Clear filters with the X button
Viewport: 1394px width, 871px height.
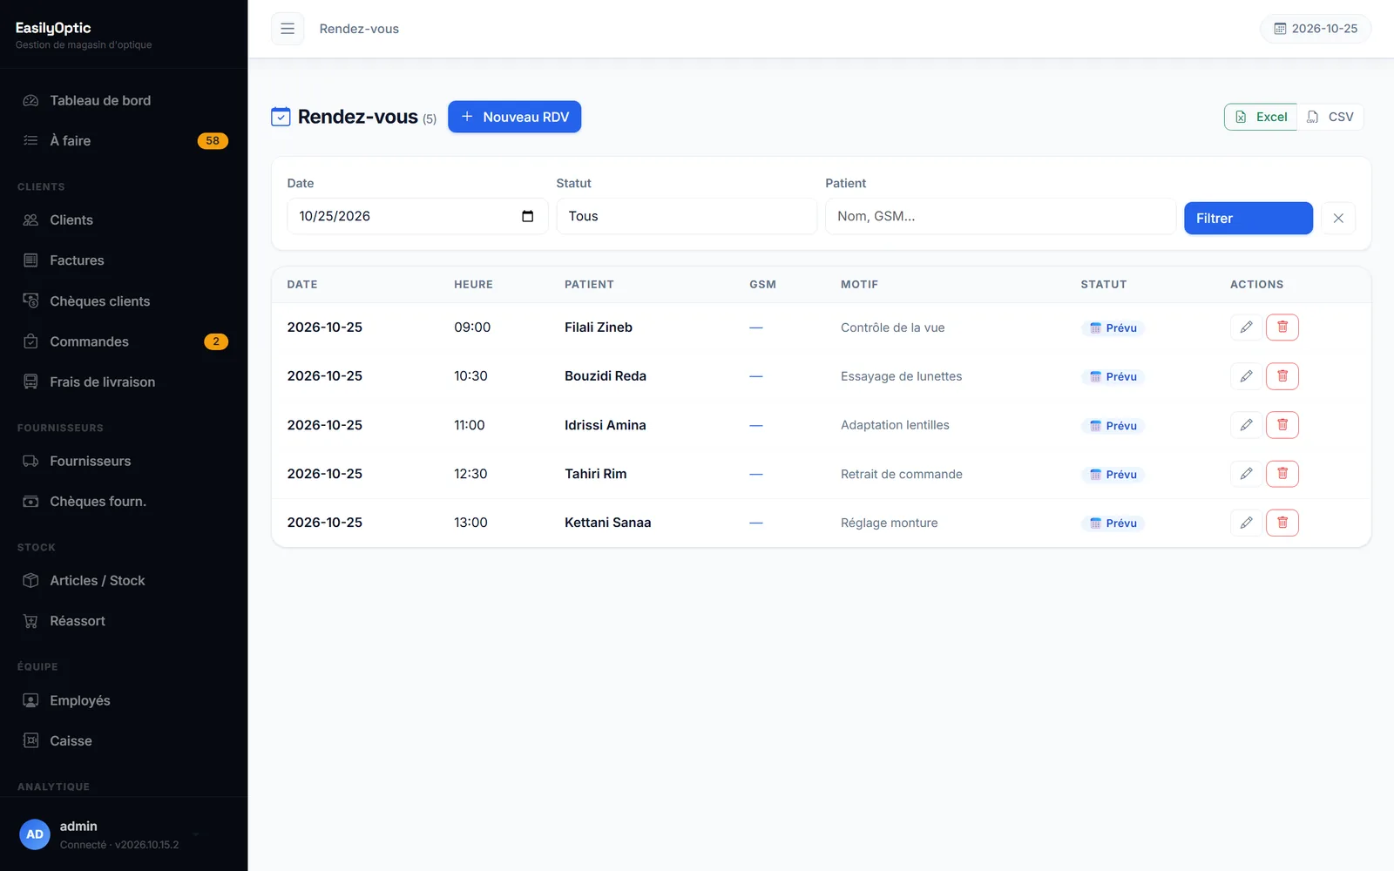1338,218
